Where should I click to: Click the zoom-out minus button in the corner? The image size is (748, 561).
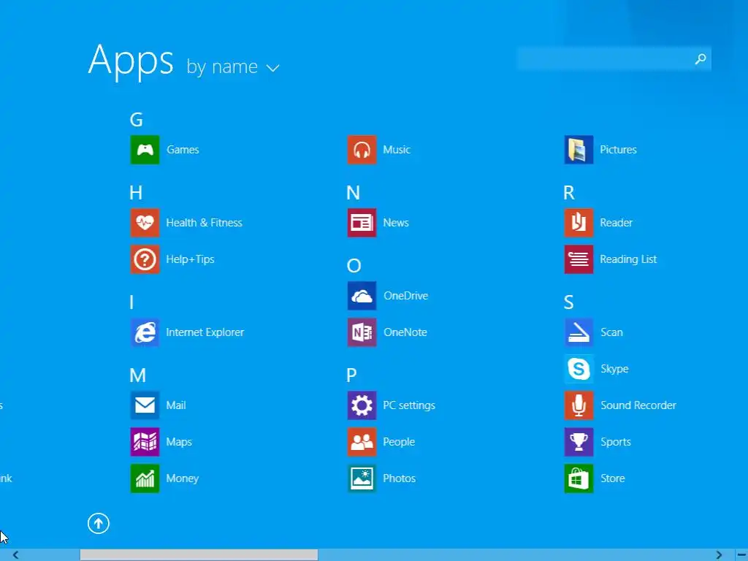click(x=741, y=555)
